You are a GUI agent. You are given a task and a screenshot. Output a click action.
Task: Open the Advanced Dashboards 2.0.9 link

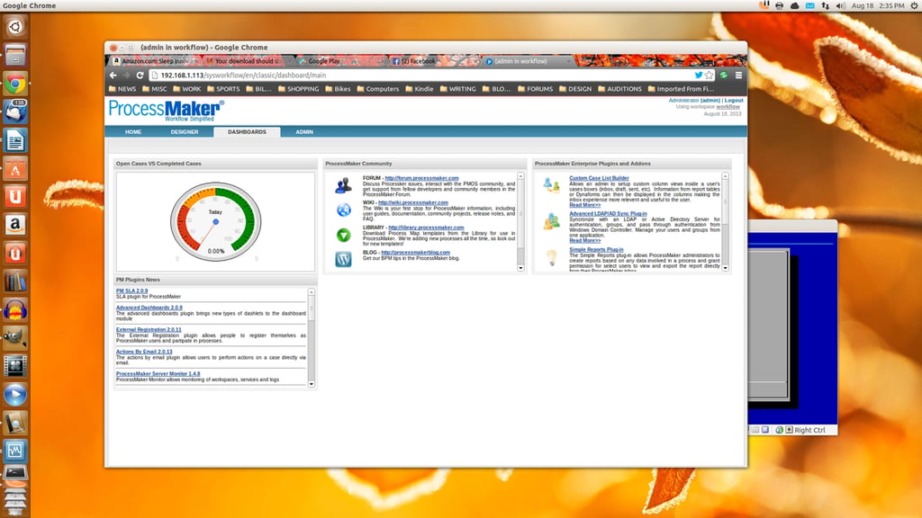pos(149,308)
